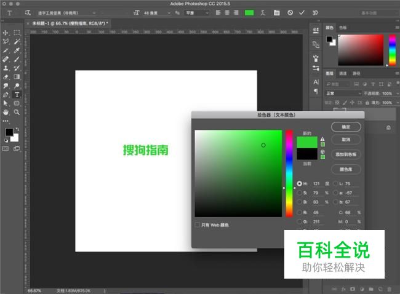Screen dimensions: 400x294
Task: Select the H hue radio button
Action: coord(300,183)
